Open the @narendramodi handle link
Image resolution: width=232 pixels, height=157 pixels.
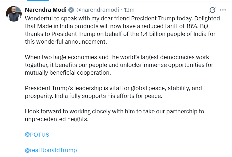click(97, 10)
